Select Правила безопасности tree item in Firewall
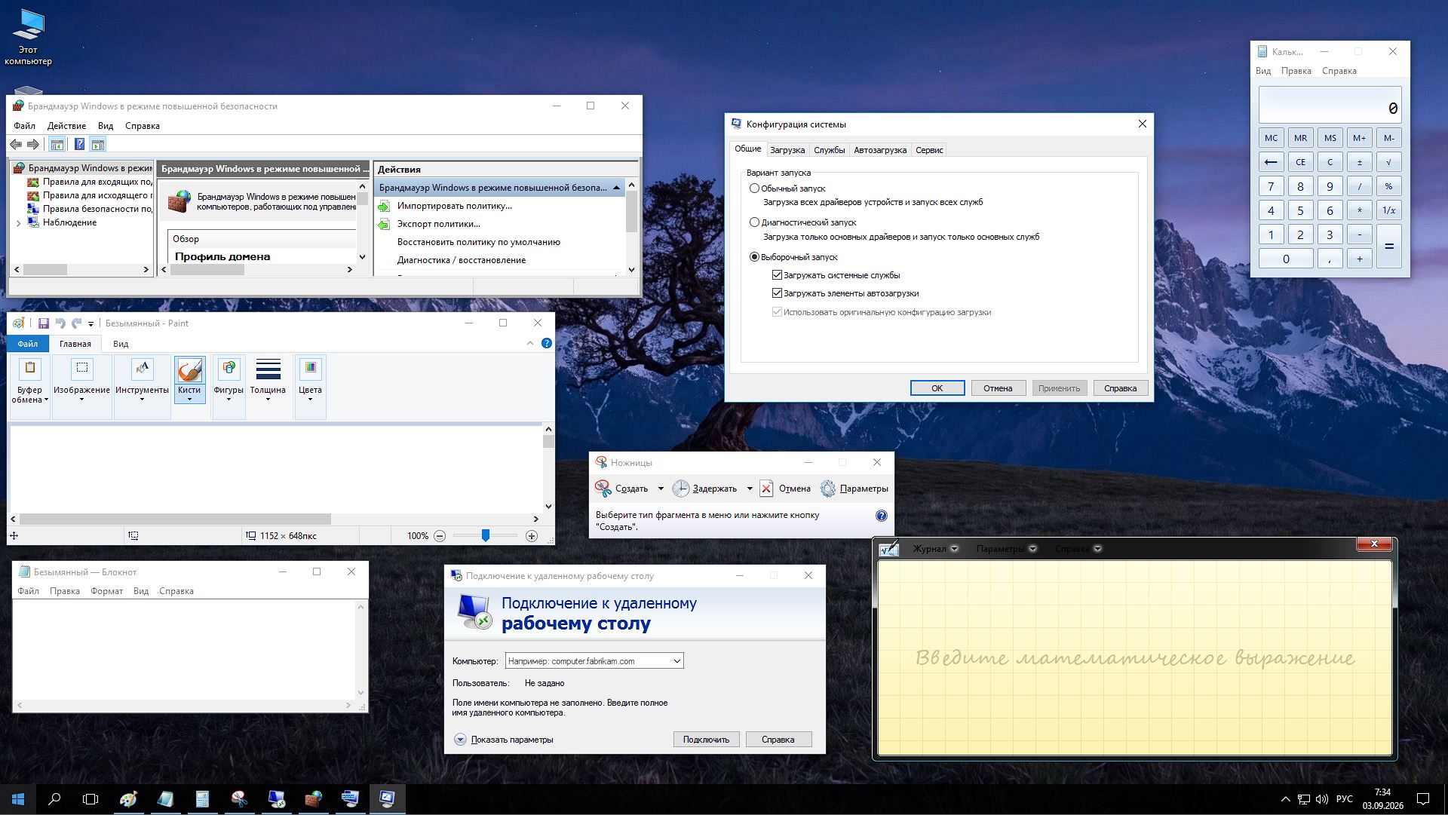 point(90,209)
